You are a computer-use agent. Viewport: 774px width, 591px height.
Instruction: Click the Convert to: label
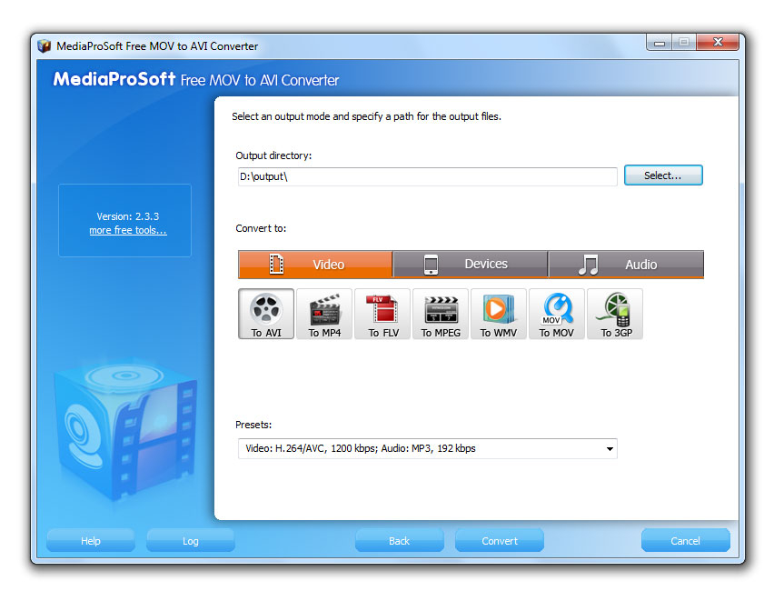(261, 228)
